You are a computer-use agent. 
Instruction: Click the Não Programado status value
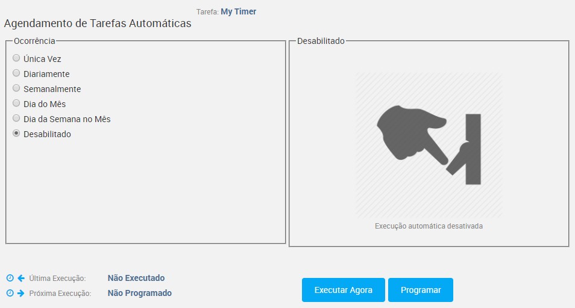pyautogui.click(x=140, y=293)
